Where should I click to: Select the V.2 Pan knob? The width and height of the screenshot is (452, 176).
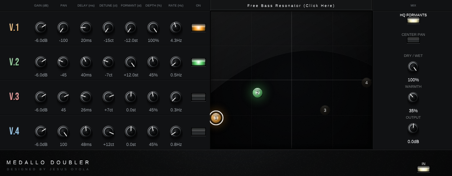tap(63, 62)
